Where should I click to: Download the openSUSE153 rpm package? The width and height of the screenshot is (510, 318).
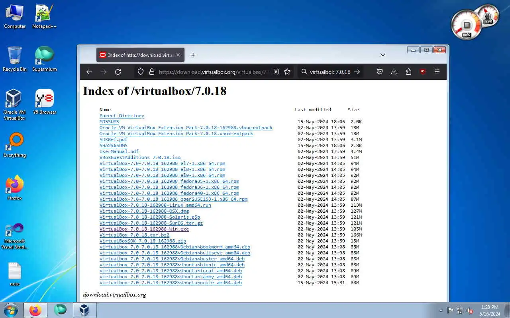coord(173,199)
